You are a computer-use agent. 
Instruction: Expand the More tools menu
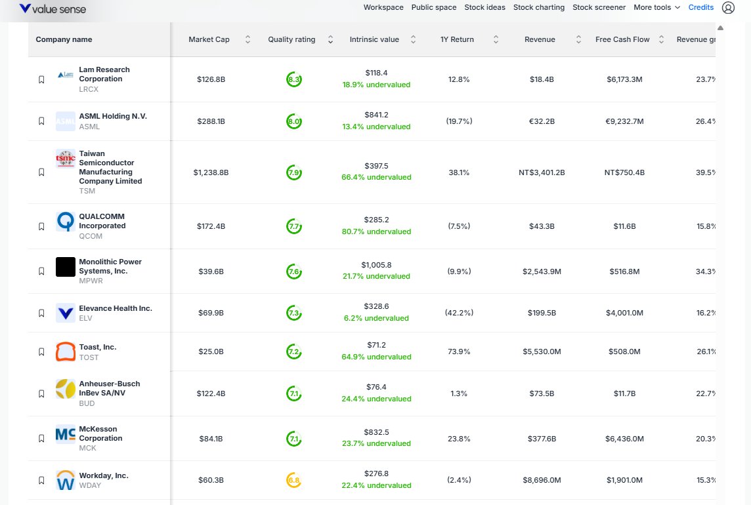pos(656,7)
